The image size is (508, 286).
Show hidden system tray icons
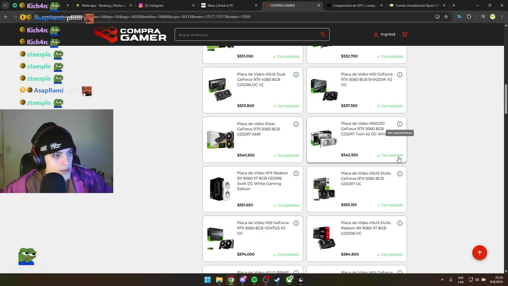click(x=442, y=280)
